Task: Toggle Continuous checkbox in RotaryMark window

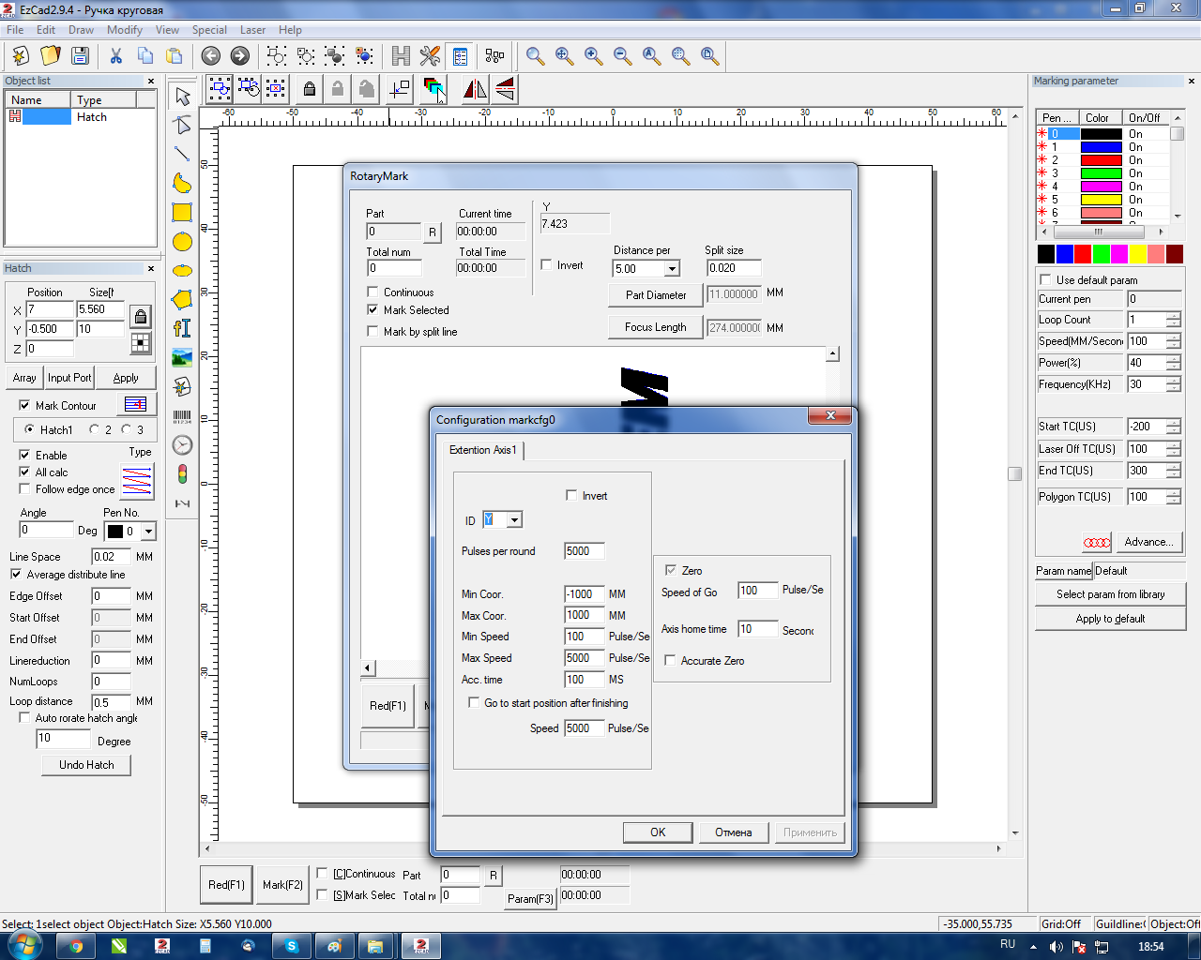Action: coord(372,292)
